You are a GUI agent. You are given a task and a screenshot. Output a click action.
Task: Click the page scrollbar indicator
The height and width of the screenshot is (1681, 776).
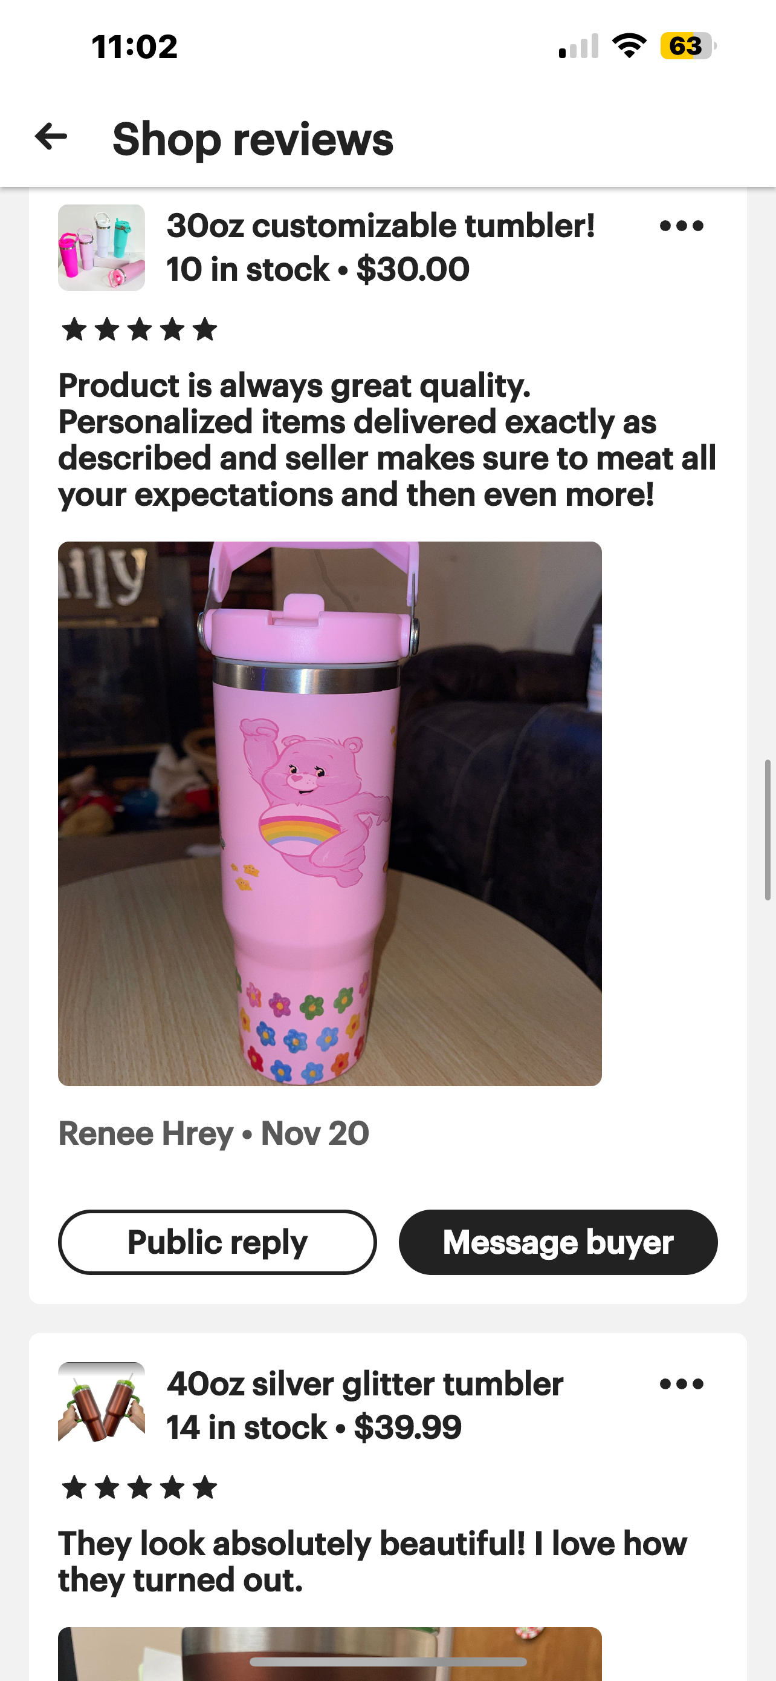pos(768,830)
